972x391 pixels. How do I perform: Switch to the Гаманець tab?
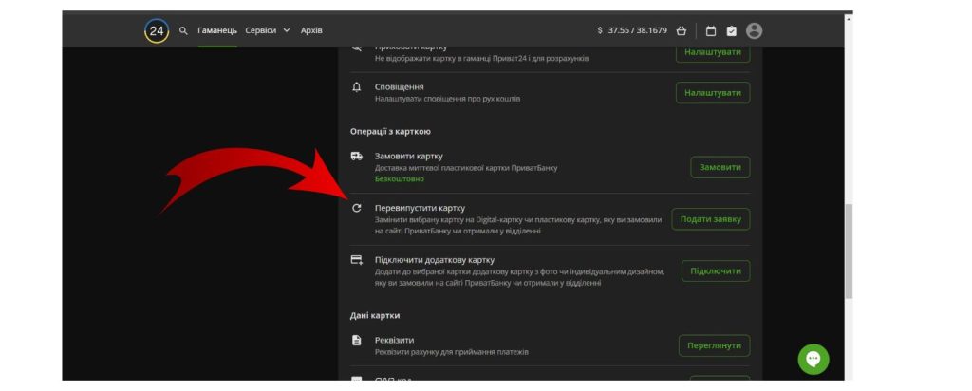click(x=217, y=30)
